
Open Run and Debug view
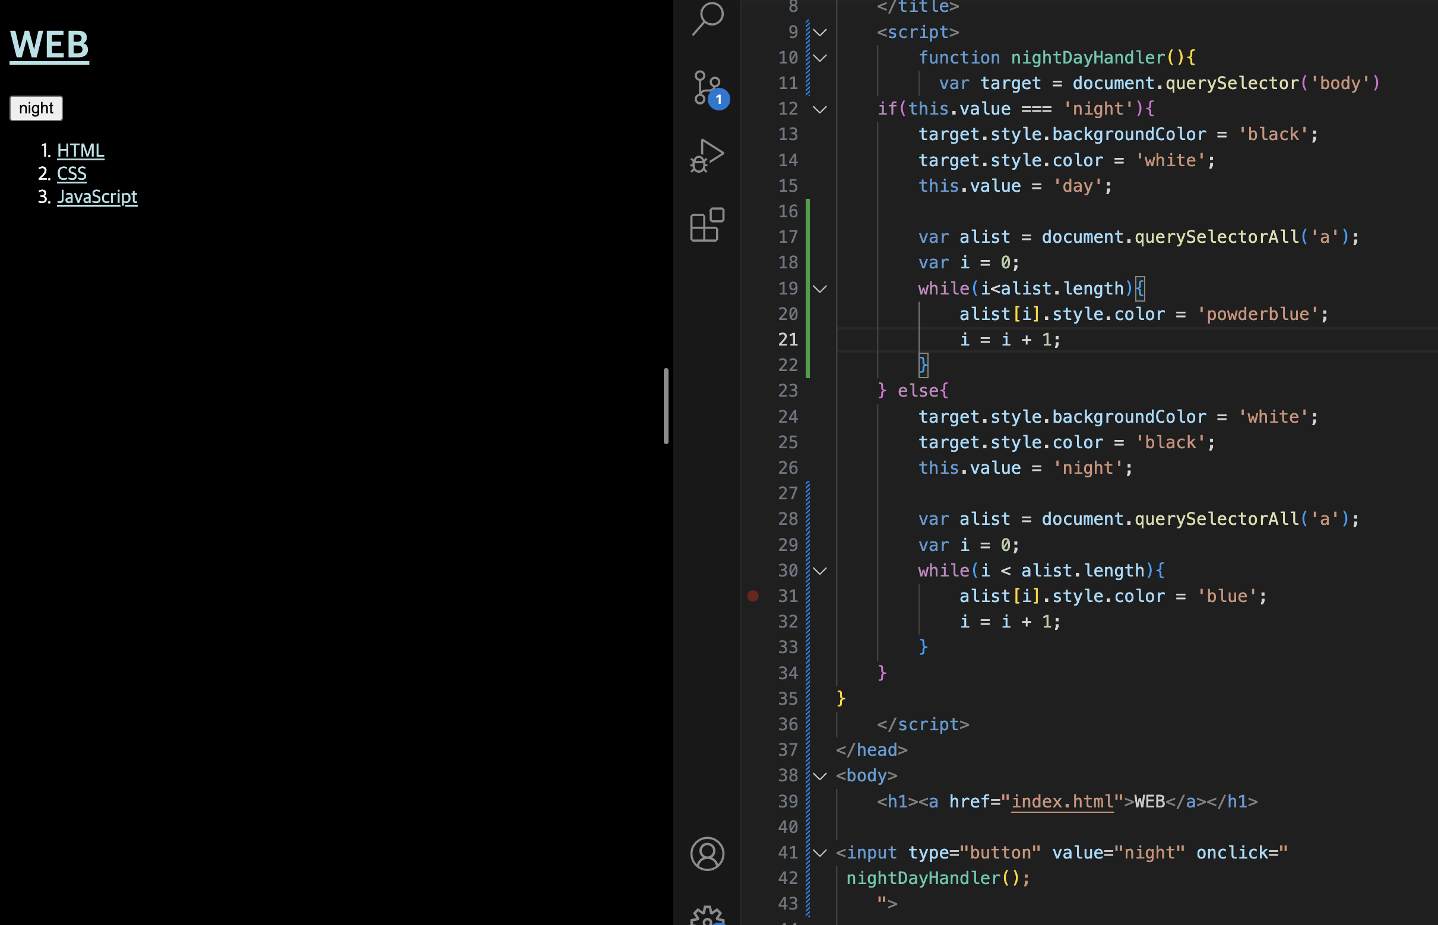[x=708, y=156]
